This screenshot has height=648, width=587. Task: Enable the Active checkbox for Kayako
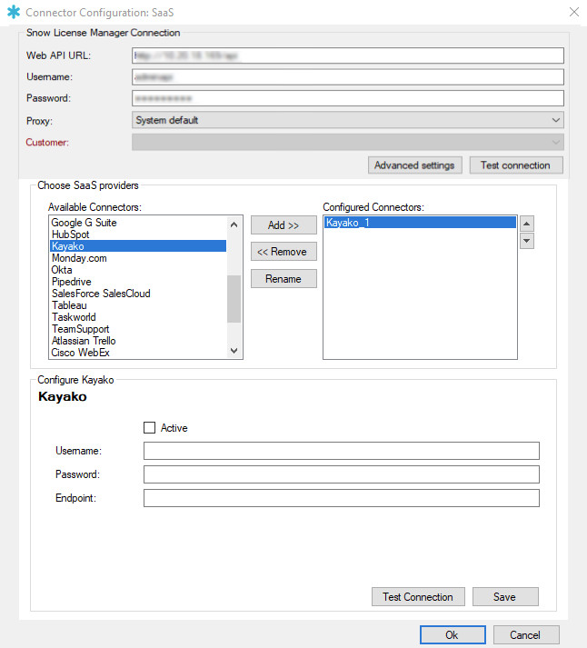point(150,427)
